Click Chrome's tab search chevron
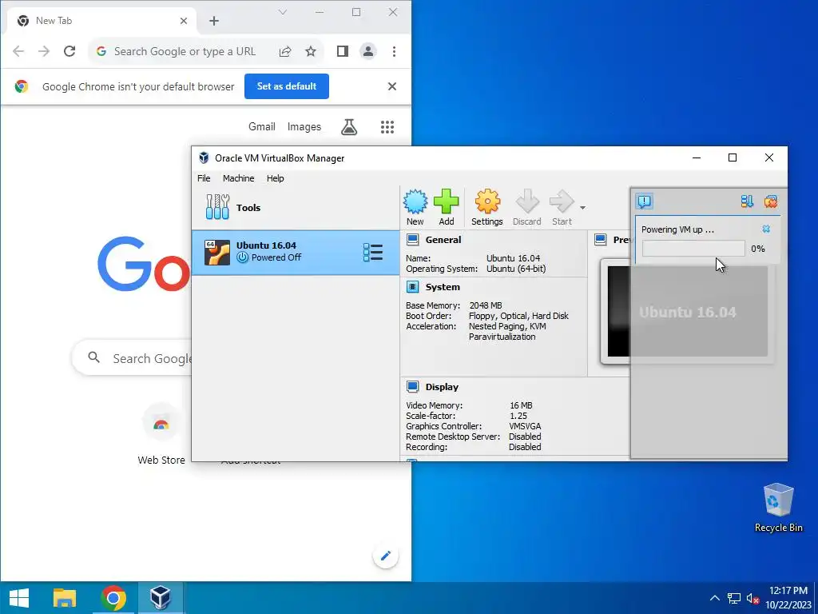This screenshot has height=614, width=818. [x=283, y=12]
